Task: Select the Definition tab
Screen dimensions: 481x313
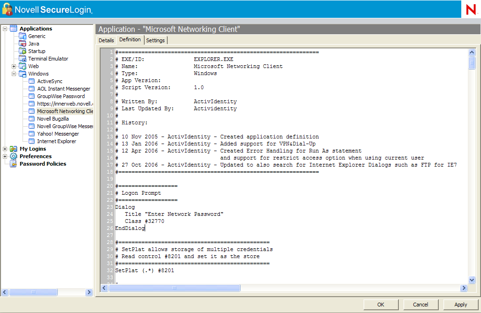Action: pos(130,39)
